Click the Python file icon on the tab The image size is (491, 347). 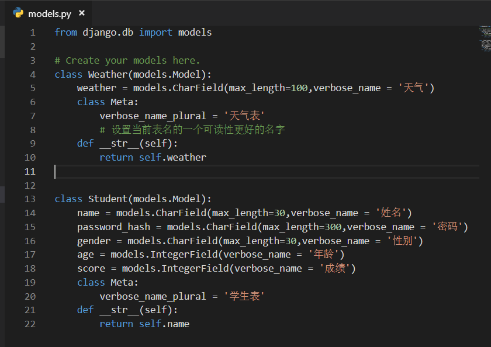point(18,13)
